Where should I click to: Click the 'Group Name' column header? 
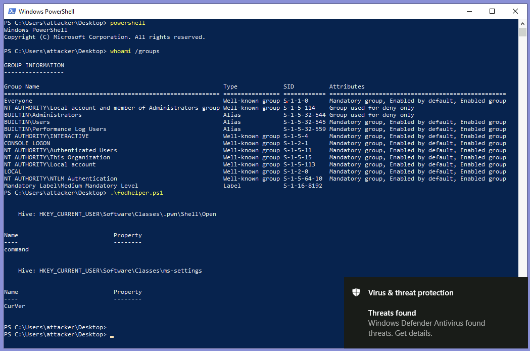point(22,86)
